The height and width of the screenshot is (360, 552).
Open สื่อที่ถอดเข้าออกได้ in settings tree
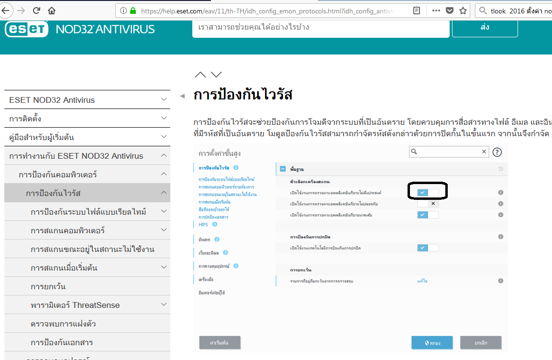pyautogui.click(x=214, y=209)
